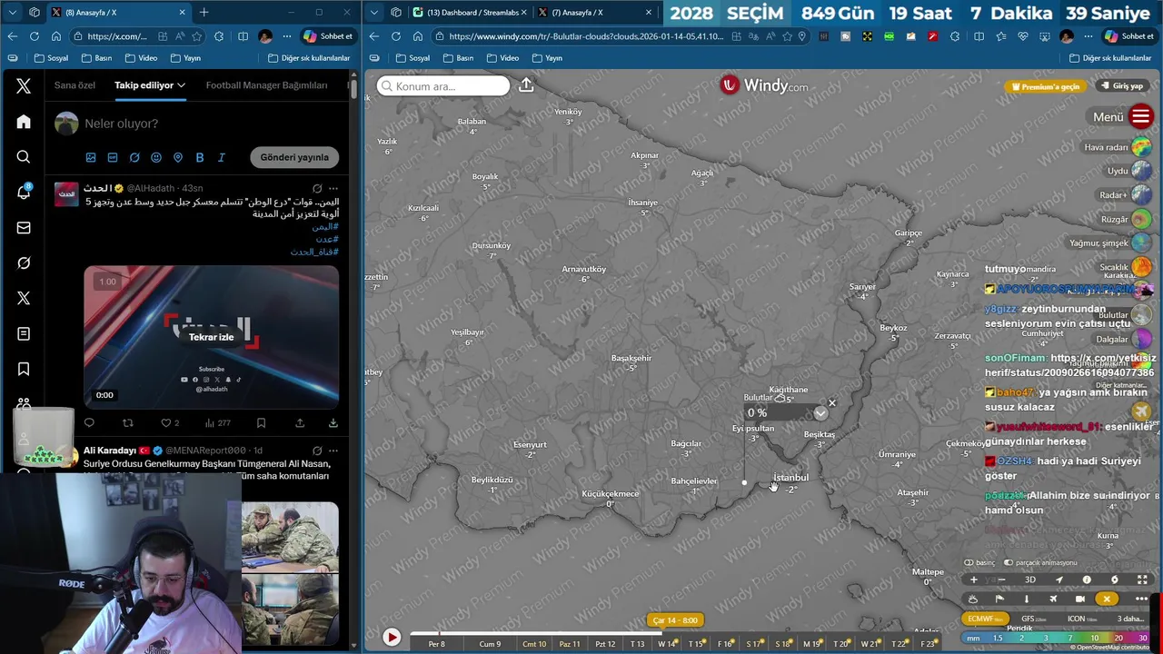Switch to Dashboard / Streamlabs browser tab
The height and width of the screenshot is (654, 1163).
point(470,13)
